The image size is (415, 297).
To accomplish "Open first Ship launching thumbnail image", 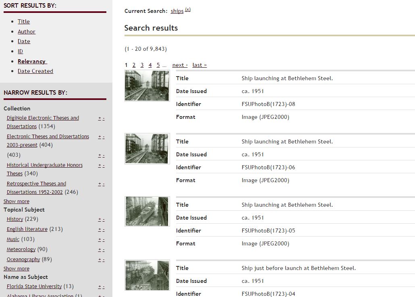I will coord(147,85).
